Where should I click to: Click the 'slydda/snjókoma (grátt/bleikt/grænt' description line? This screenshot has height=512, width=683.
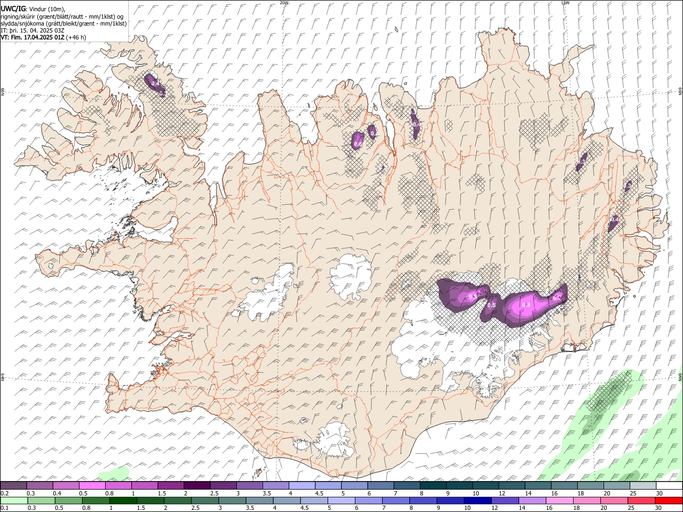(63, 23)
